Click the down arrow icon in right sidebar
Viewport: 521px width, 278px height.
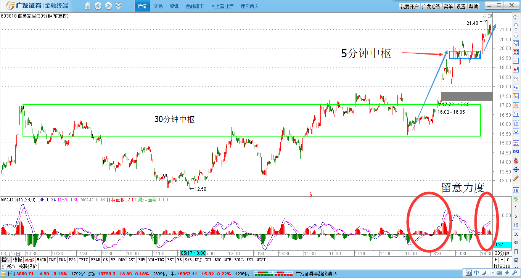(x=516, y=35)
